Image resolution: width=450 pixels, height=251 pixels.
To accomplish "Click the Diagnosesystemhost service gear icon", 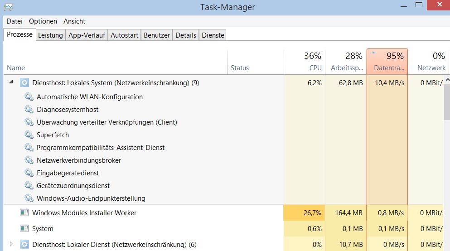I will coord(29,109).
